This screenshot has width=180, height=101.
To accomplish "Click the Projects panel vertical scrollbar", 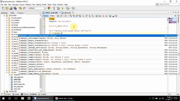I will click(x=40, y=53).
